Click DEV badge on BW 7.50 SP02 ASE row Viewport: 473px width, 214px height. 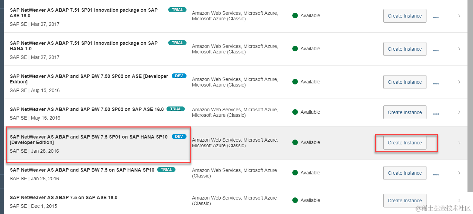pos(179,76)
